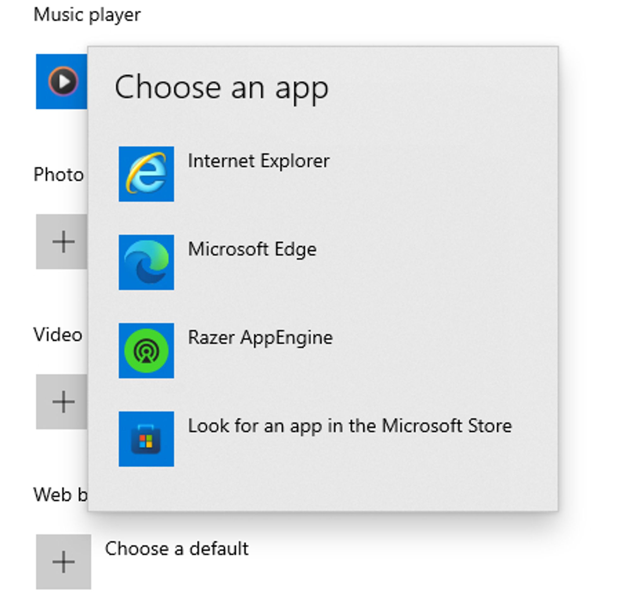Pick the Razer AppEngine icon
Image resolution: width=632 pixels, height=610 pixels.
click(146, 351)
